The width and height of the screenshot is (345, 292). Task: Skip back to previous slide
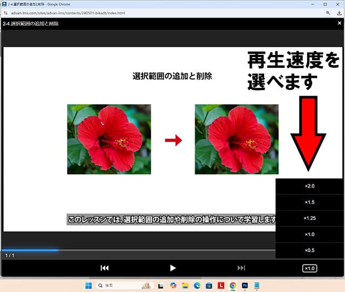105,268
